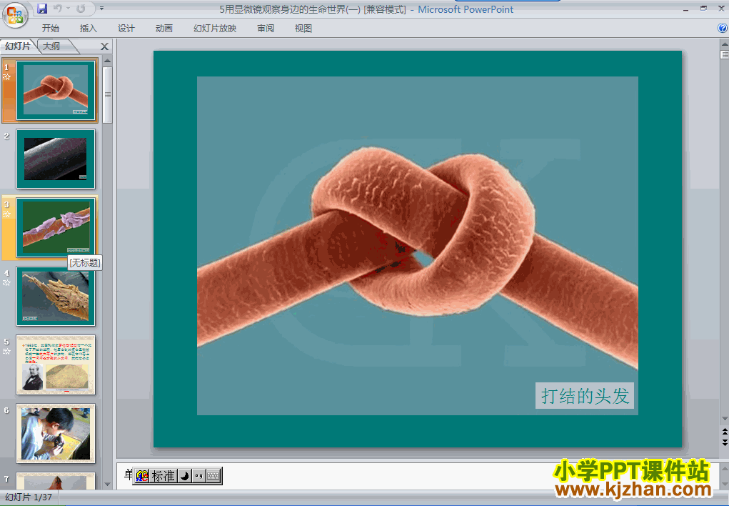Click the thumbnail pane scrollbar thumb
The width and height of the screenshot is (729, 506).
pyautogui.click(x=107, y=95)
